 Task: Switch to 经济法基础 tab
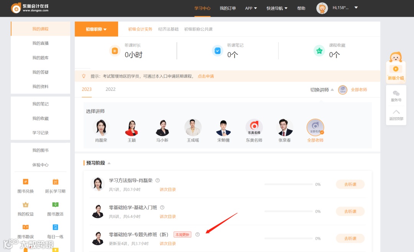(168, 29)
